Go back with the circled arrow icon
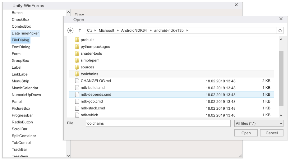Image resolution: width=290 pixels, height=161 pixels. point(70,30)
